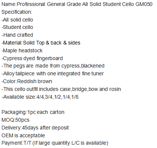The height and width of the screenshot is (148, 157).
Task: Click the 'Cypress dyed fingerboard' line
Action: [32, 58]
